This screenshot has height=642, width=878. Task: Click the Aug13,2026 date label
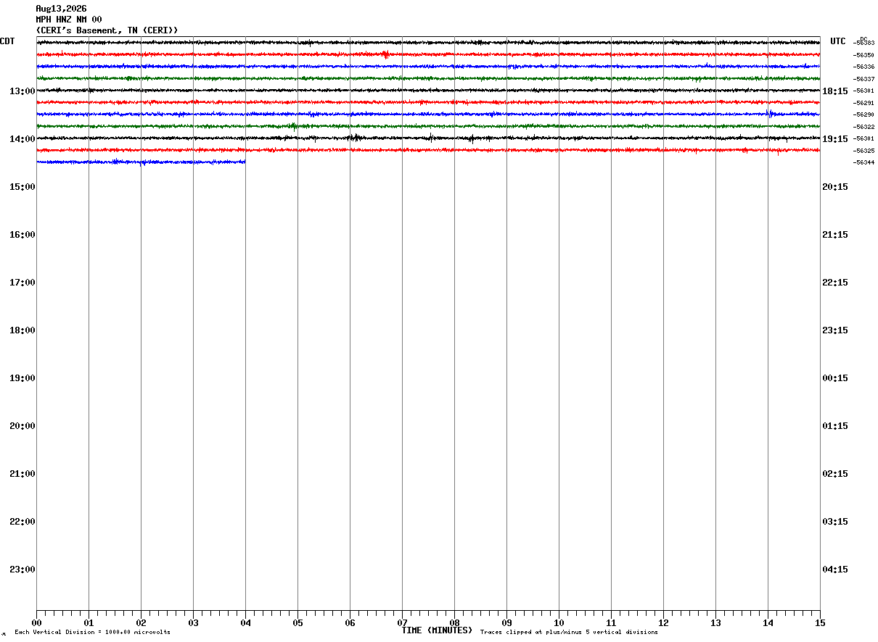pos(61,9)
